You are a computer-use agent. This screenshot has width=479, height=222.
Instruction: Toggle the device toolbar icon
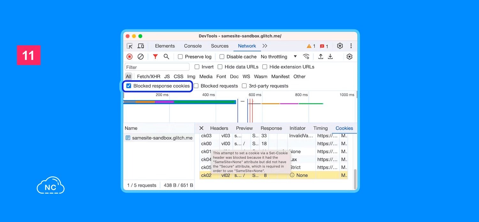tap(141, 46)
